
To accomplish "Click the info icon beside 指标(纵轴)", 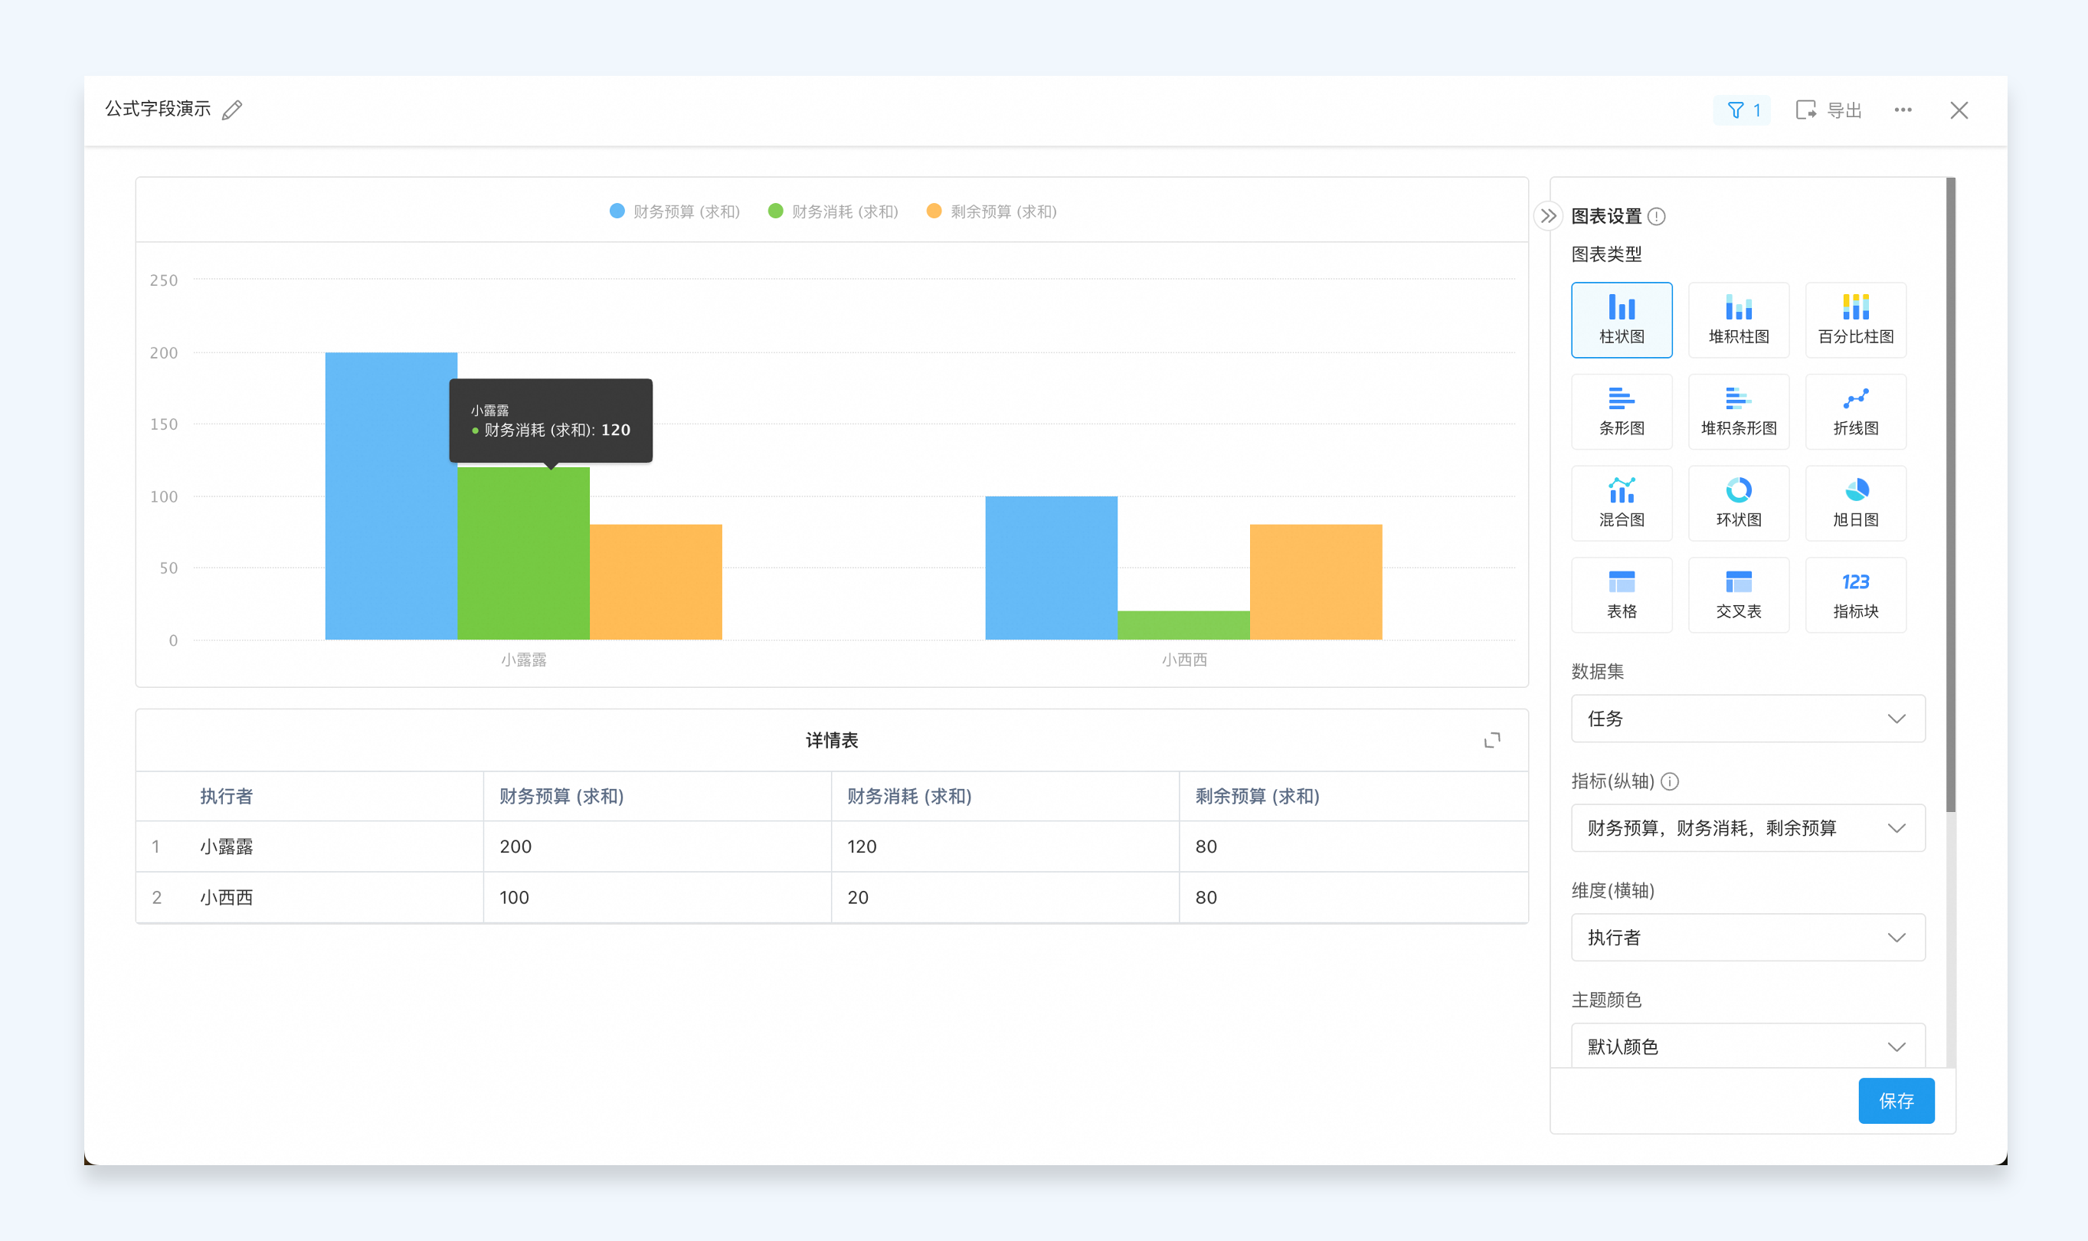I will tap(1670, 782).
